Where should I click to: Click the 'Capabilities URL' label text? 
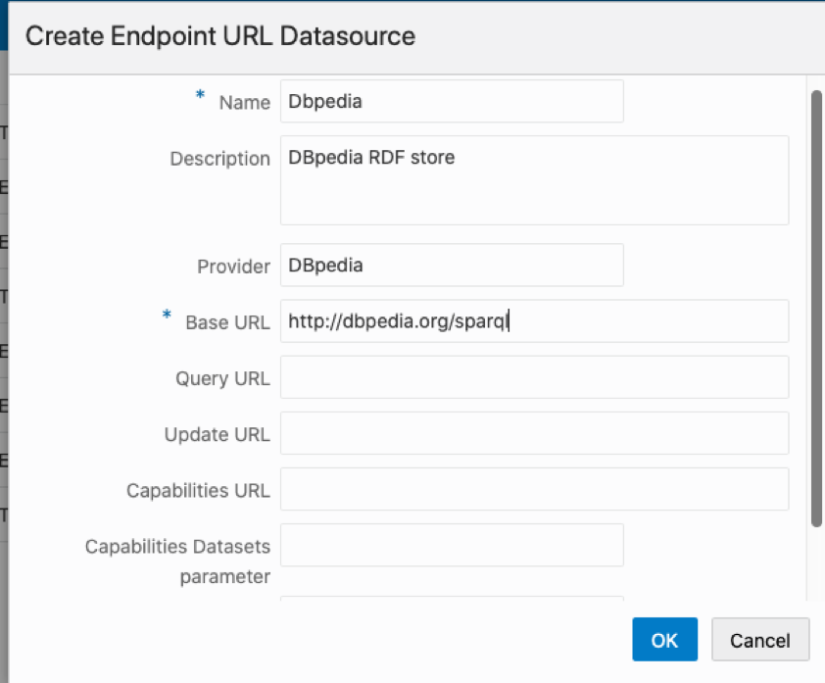coord(198,490)
